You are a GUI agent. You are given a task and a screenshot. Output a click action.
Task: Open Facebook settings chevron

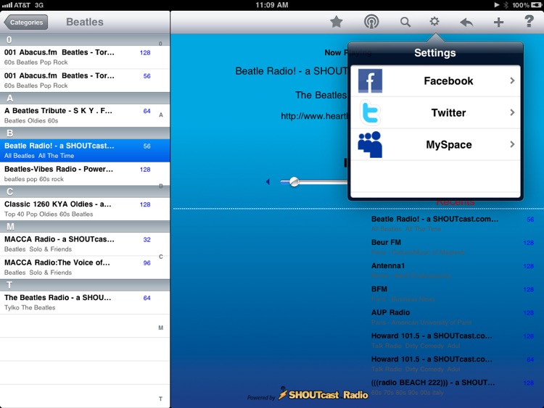512,80
